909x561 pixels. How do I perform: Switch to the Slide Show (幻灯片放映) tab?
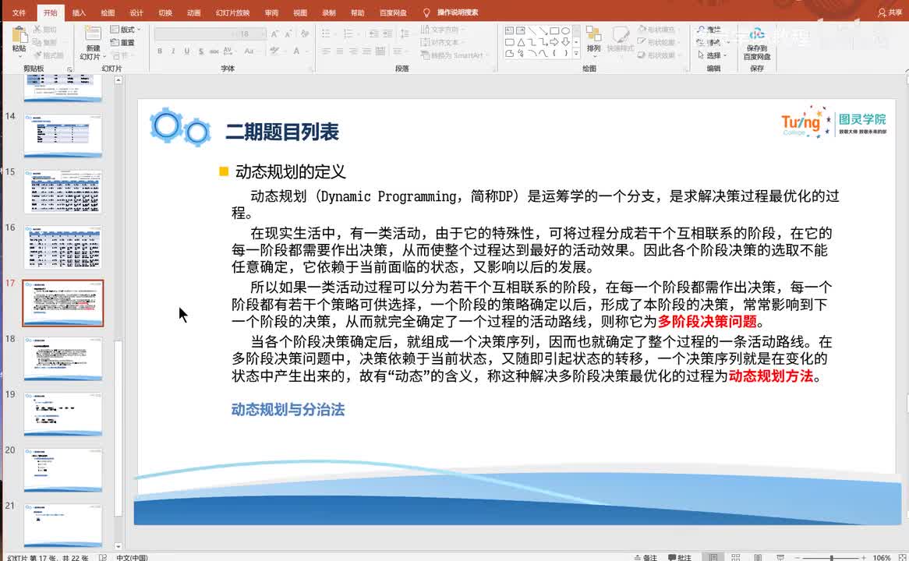(232, 12)
